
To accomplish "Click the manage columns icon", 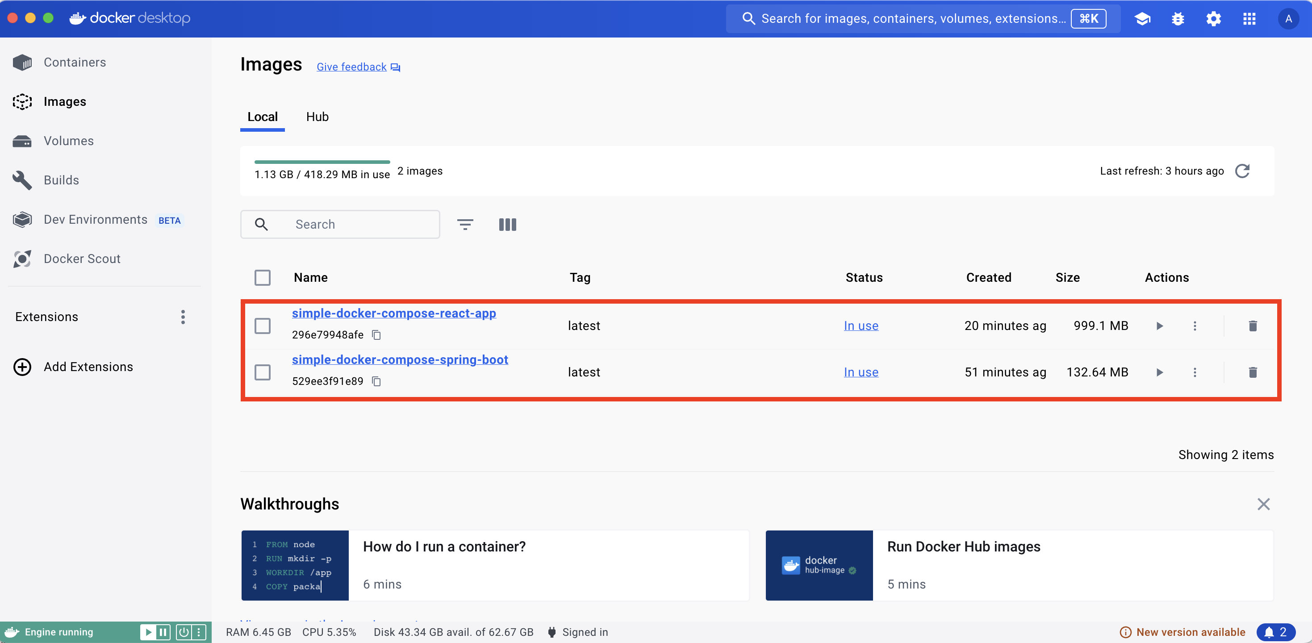I will [x=507, y=225].
